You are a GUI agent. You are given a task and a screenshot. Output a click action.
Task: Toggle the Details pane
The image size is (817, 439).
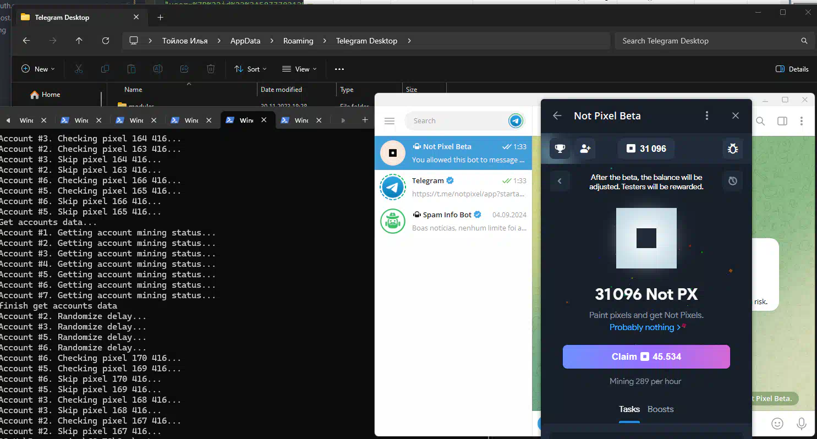[792, 69]
